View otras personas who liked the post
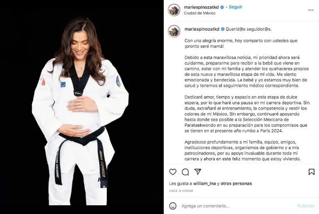Image resolution: width=319 pixels, height=214 pixels. pos(236,183)
